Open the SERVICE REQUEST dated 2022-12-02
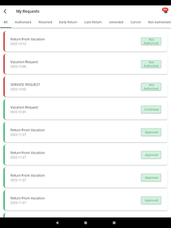 86,87
